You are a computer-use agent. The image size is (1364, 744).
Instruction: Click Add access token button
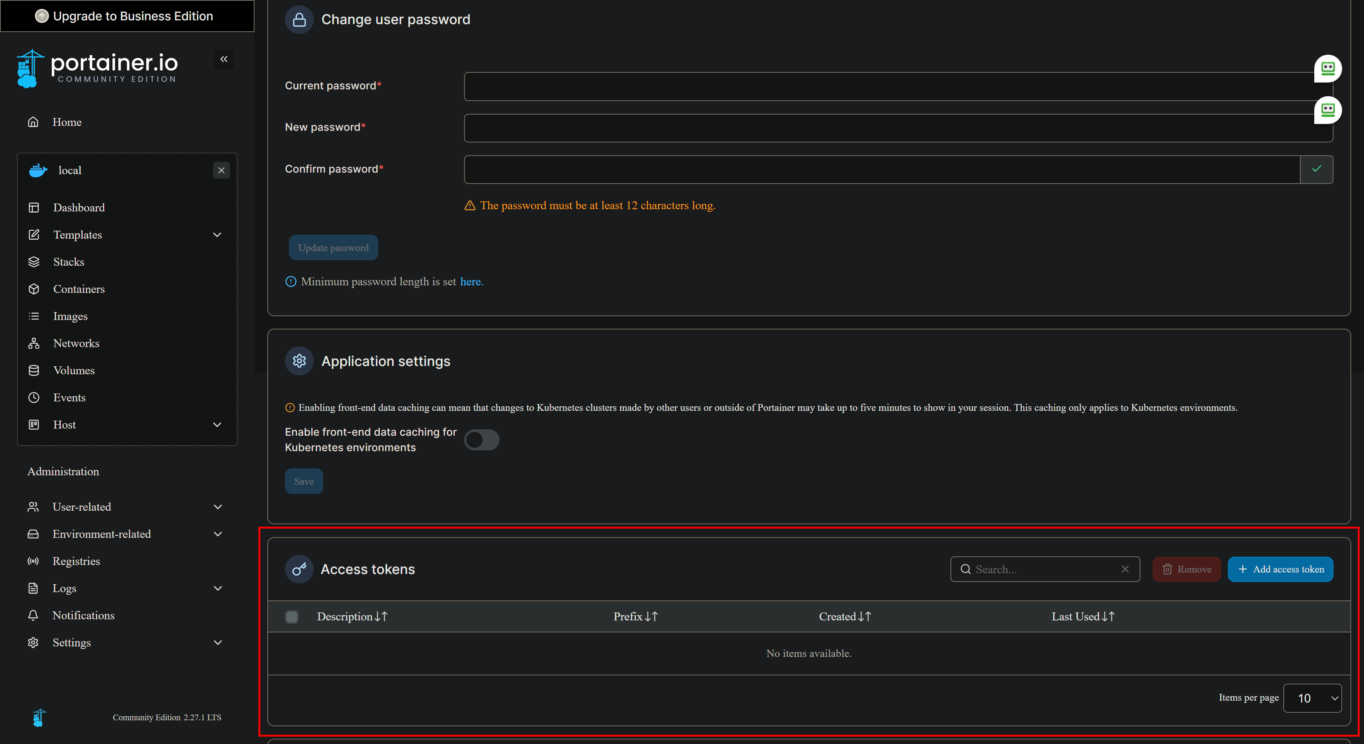[x=1280, y=569]
